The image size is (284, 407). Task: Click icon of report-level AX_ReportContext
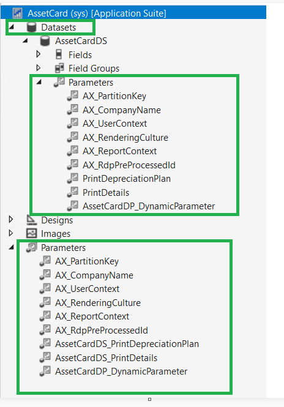click(x=45, y=316)
